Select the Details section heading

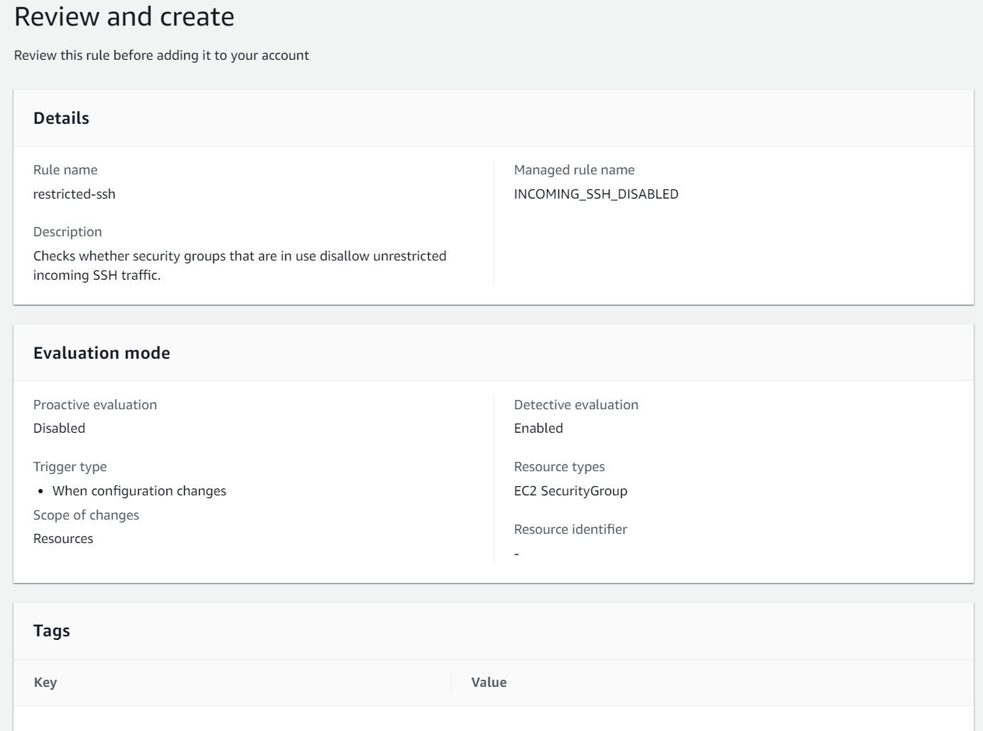[61, 118]
